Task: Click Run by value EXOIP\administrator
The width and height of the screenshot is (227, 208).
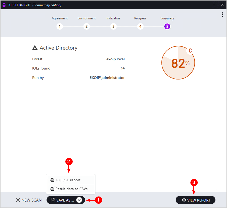Action: click(x=107, y=78)
